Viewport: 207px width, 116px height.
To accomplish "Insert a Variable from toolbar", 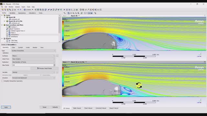I will click(64, 10).
